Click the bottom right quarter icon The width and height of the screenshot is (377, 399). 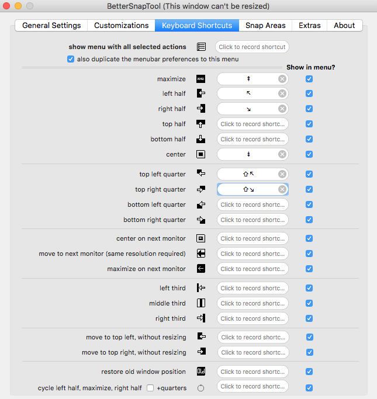(x=201, y=220)
